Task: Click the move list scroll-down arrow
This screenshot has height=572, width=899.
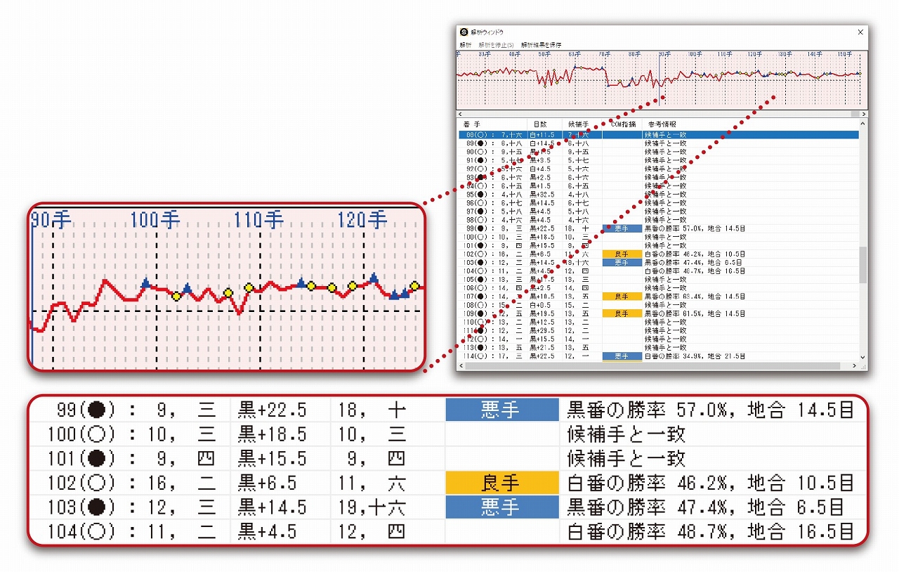Action: [x=863, y=357]
